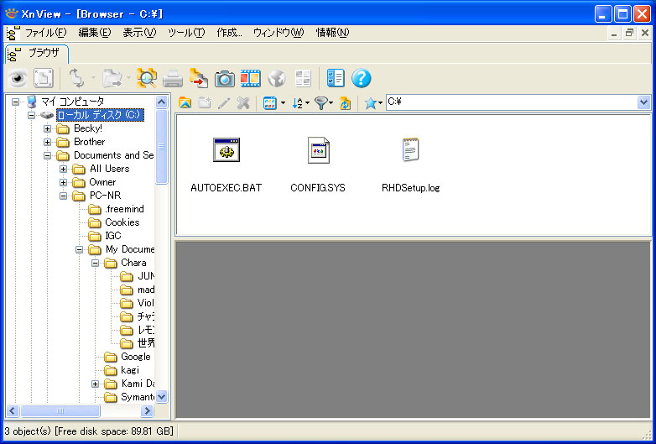The width and height of the screenshot is (656, 444).
Task: Restore the inner Browser window
Action: click(x=629, y=34)
